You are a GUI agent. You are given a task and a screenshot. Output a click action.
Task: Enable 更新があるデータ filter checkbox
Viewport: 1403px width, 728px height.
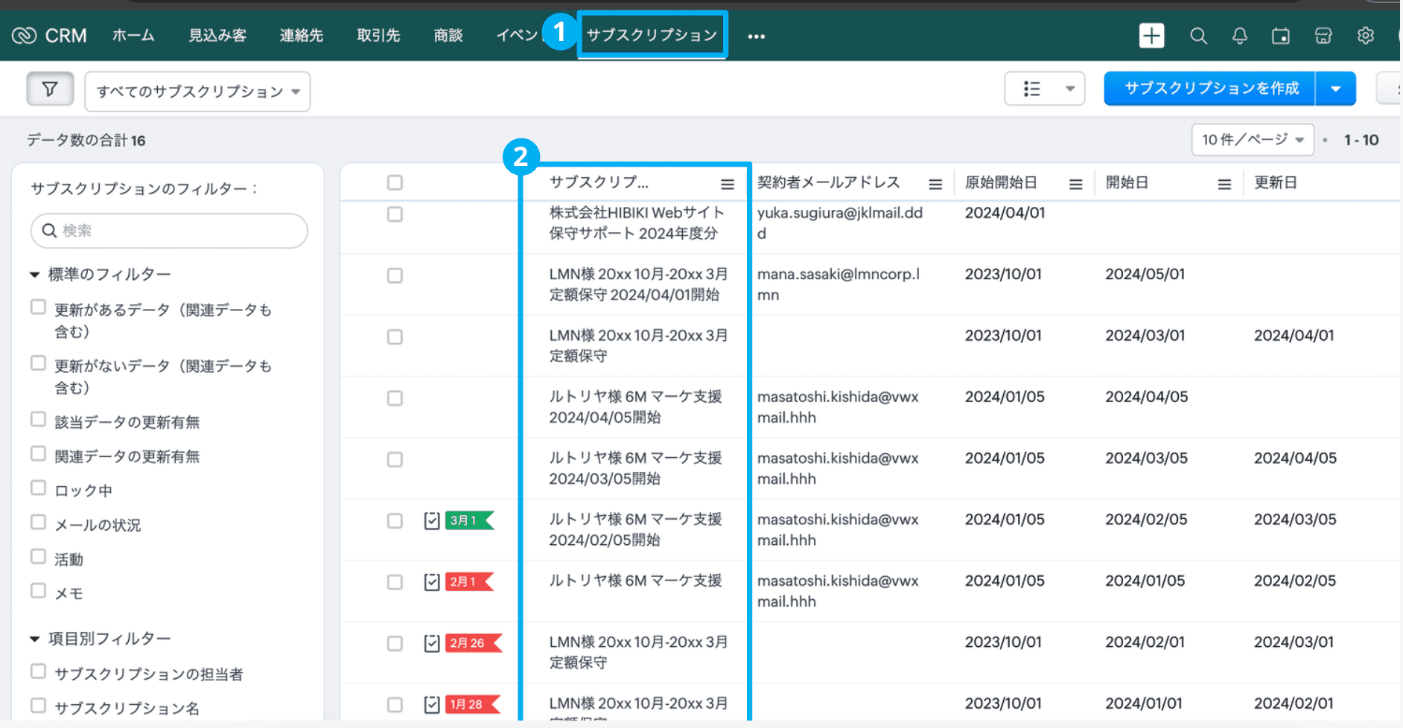point(38,307)
